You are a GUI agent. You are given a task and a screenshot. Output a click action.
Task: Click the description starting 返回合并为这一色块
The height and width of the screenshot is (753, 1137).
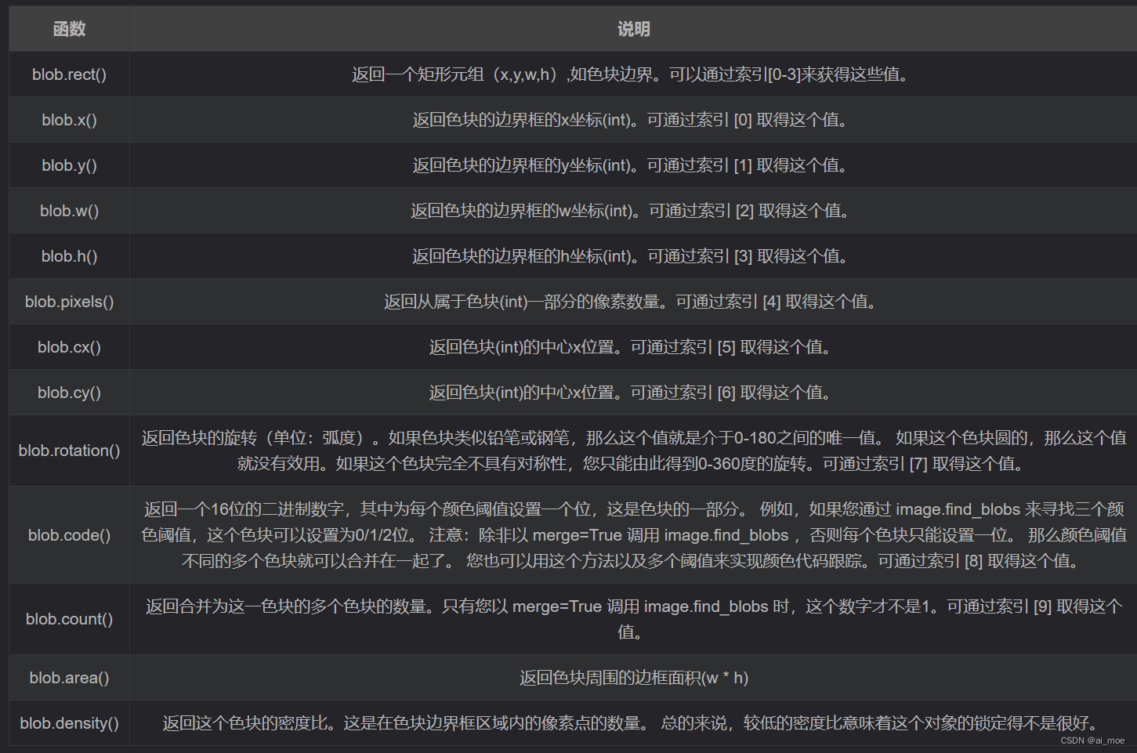[633, 619]
